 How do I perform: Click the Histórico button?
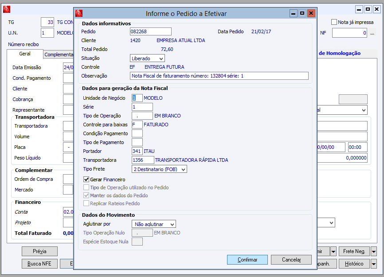click(354, 264)
